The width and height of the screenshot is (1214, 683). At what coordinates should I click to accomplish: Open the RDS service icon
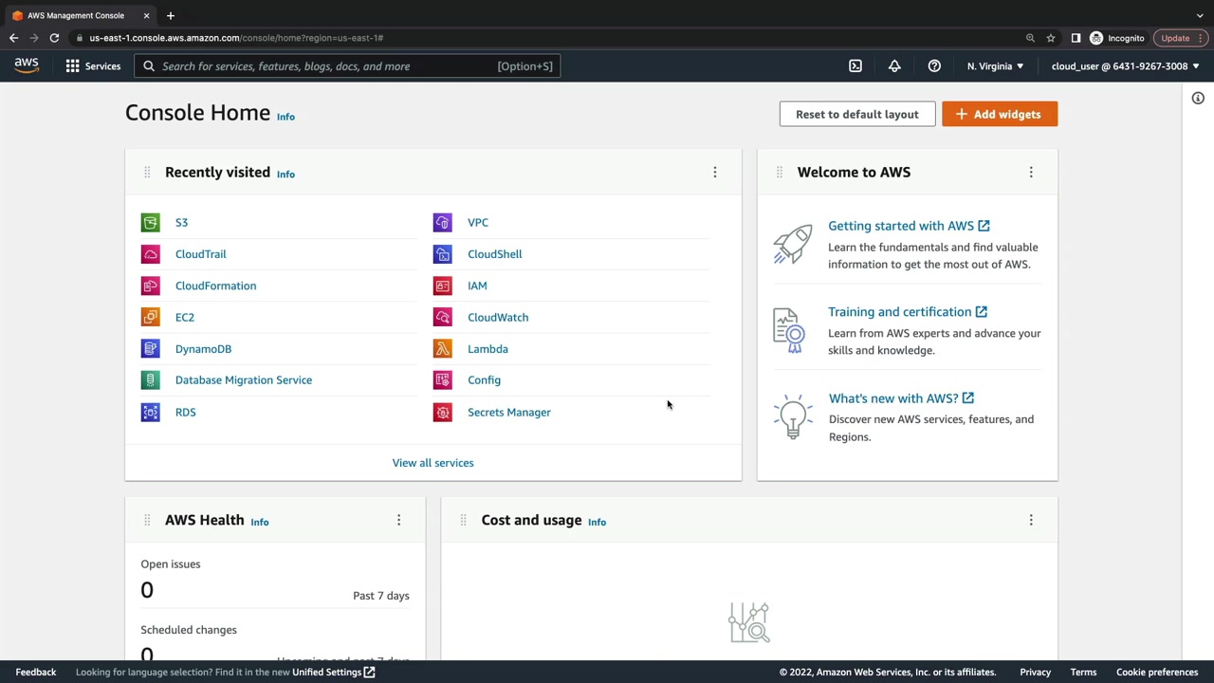click(150, 412)
